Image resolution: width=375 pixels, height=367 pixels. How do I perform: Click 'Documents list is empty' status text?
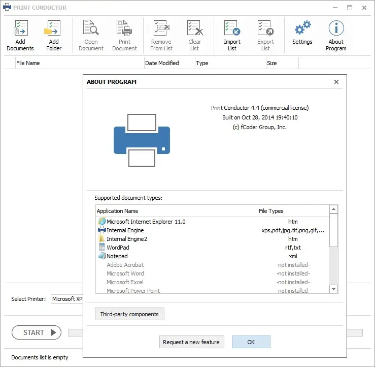pyautogui.click(x=40, y=357)
